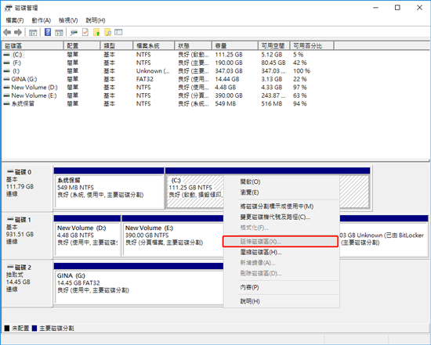Sort by the 檔案系統 column header
This screenshot has height=345, width=431.
tap(154, 45)
